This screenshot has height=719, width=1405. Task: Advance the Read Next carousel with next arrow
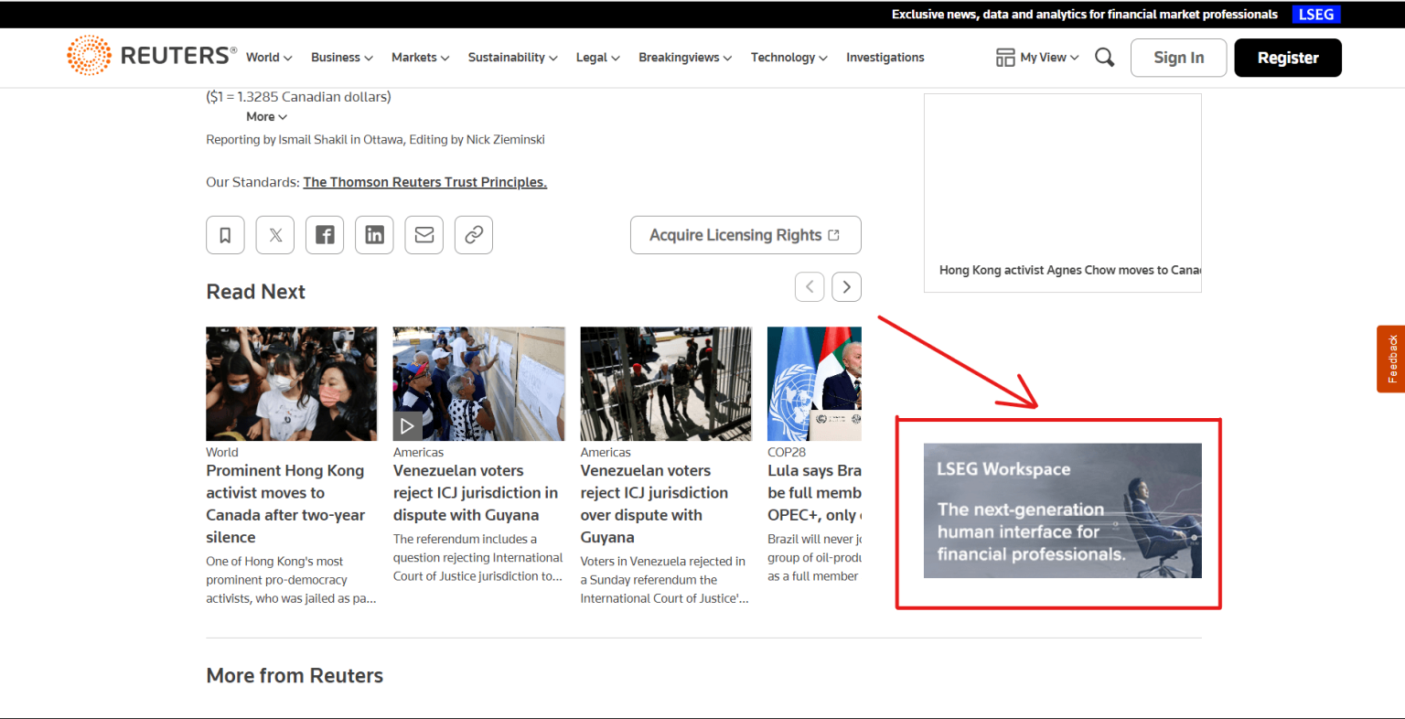coord(846,286)
